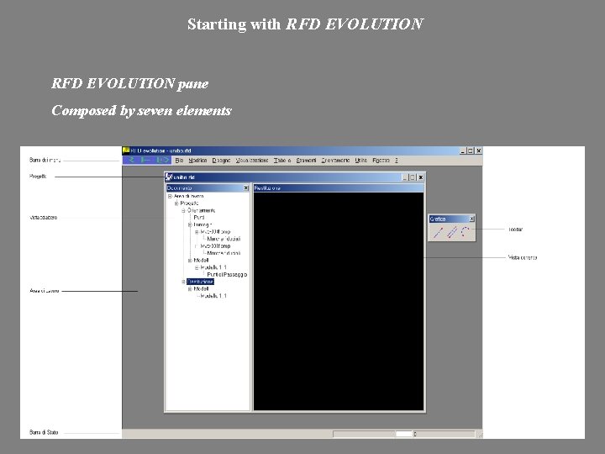The height and width of the screenshot is (454, 605).
Task: Select the Immagini tree item
Action: pyautogui.click(x=203, y=224)
